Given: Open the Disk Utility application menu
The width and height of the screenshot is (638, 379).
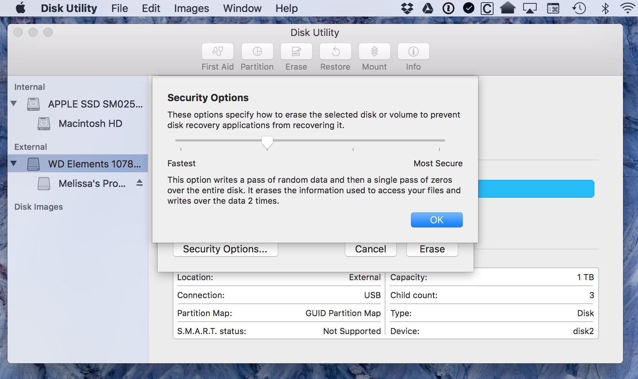Looking at the screenshot, I should coord(69,8).
